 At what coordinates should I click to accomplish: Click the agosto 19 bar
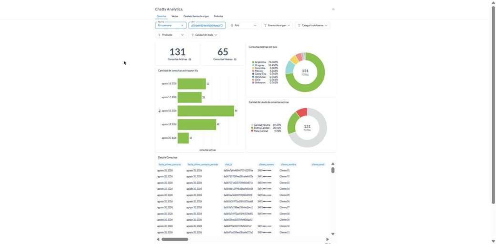coord(197,124)
